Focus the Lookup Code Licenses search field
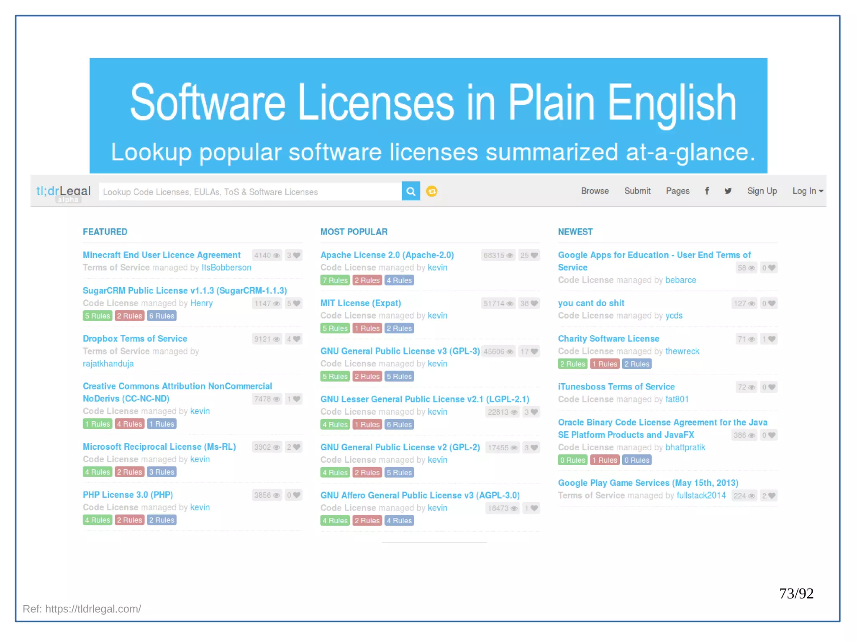Viewport: 857px width, 642px height. tap(250, 192)
